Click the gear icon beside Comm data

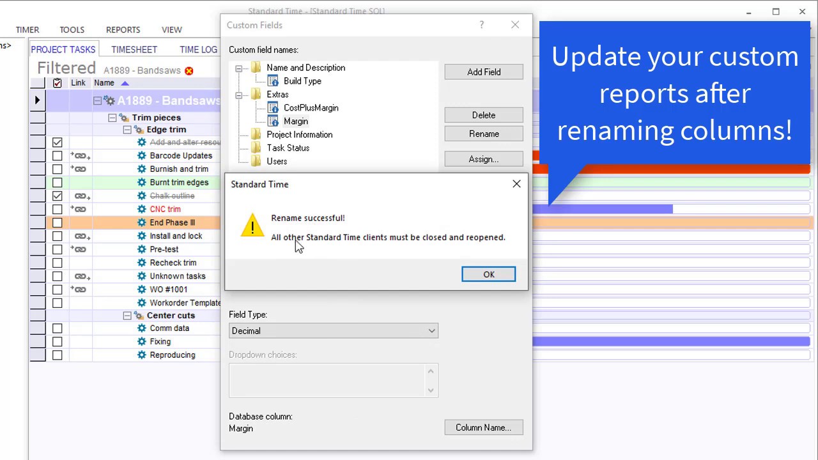(142, 328)
